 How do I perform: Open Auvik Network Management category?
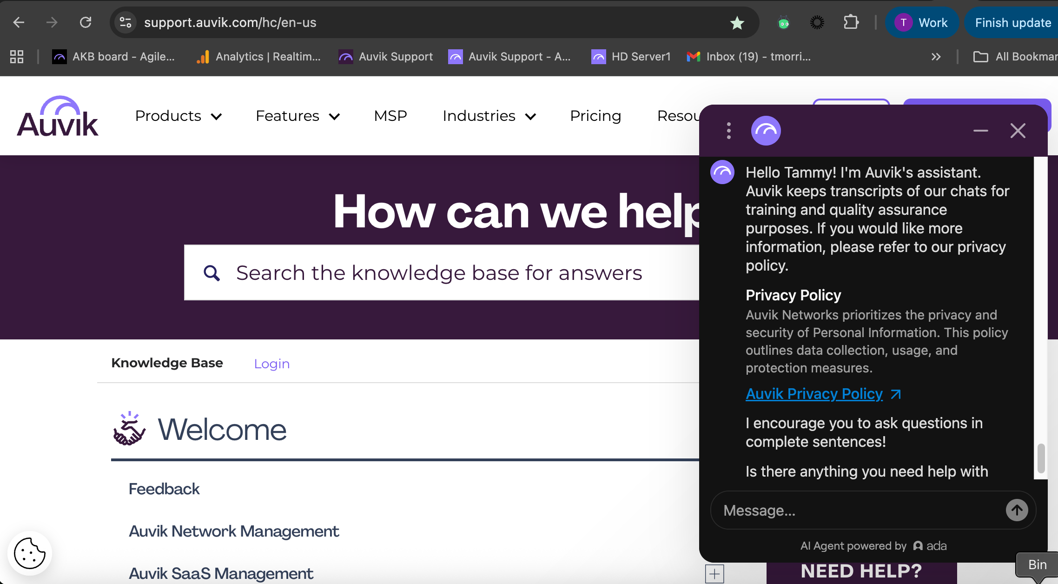click(x=234, y=531)
